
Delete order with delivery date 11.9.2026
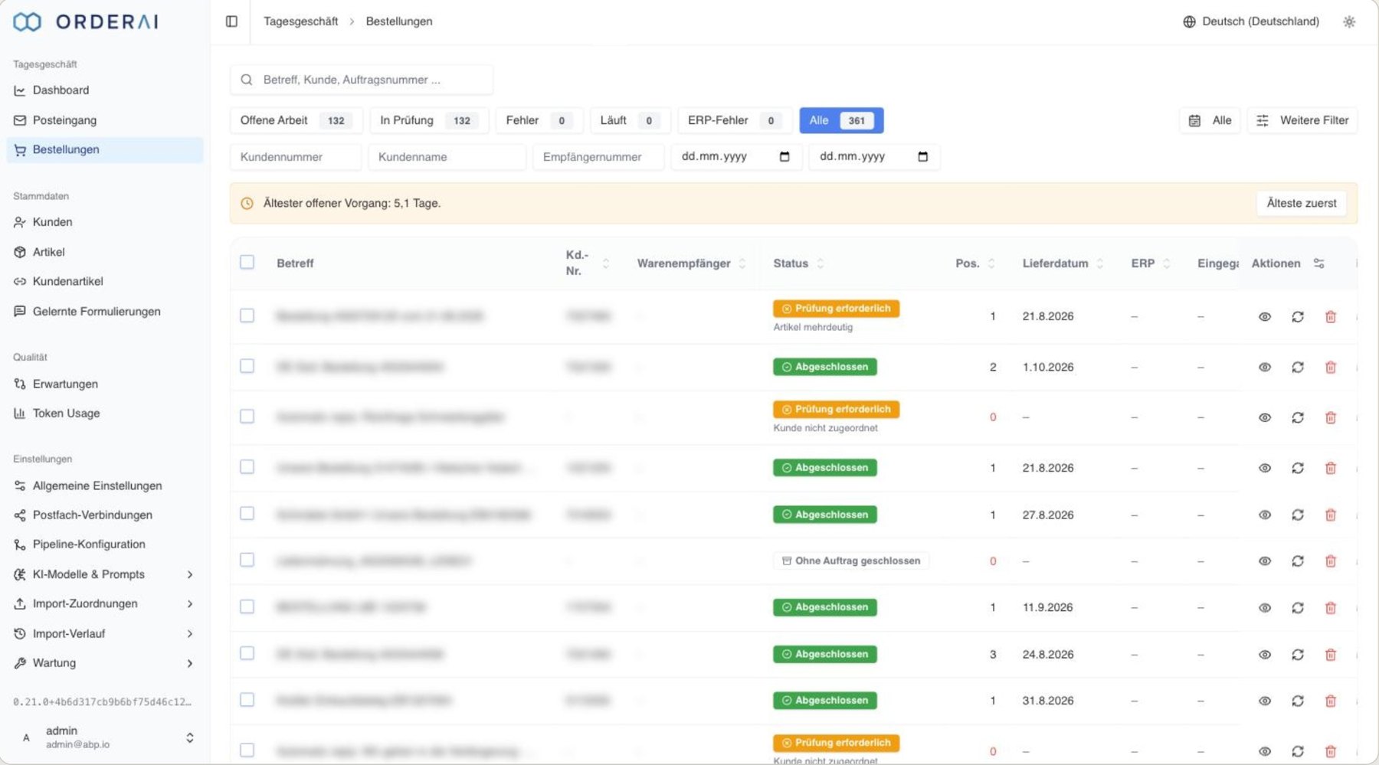click(1331, 607)
